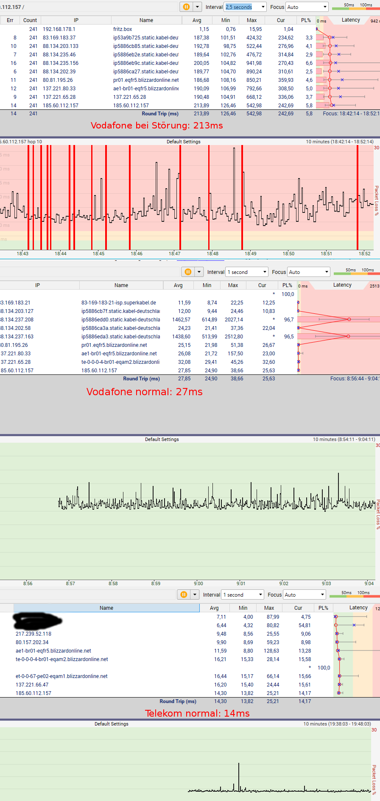Image resolution: width=380 pixels, height=801 pixels.
Task: Select hop ip5886cb7f.static.kabel-deutschla
Action: coord(121,311)
